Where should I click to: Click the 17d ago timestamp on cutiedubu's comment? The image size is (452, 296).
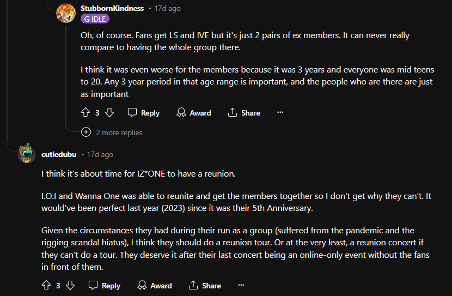[100, 154]
